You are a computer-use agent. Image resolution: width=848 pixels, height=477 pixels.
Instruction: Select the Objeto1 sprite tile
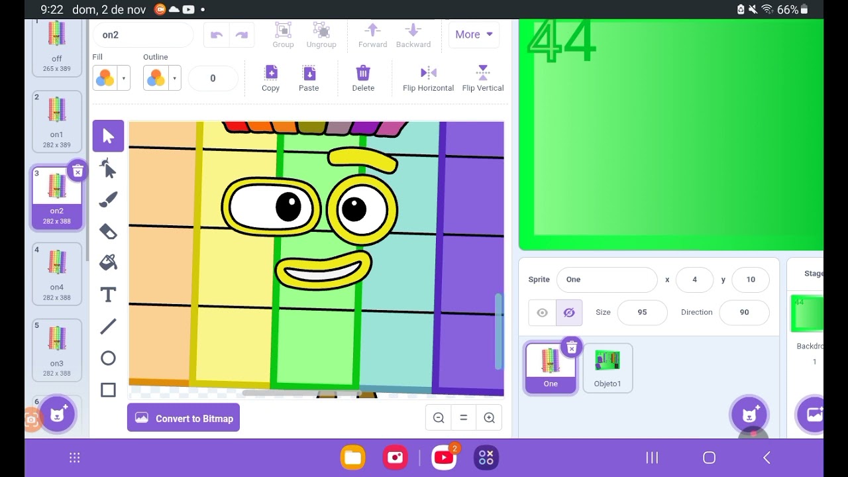coord(608,368)
